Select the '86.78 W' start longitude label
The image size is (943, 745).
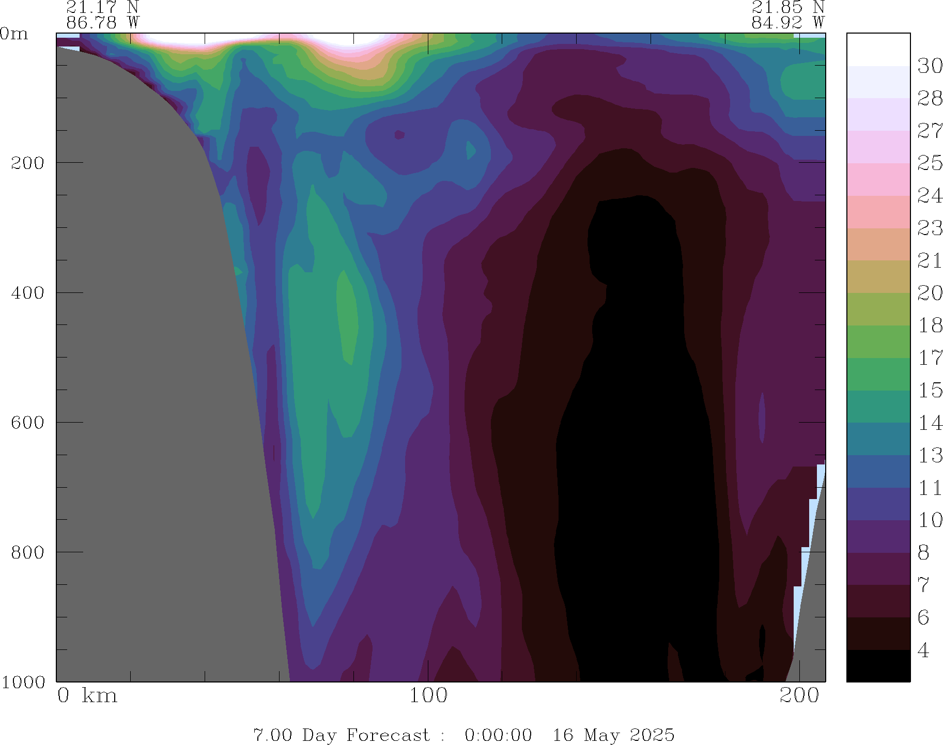[103, 22]
